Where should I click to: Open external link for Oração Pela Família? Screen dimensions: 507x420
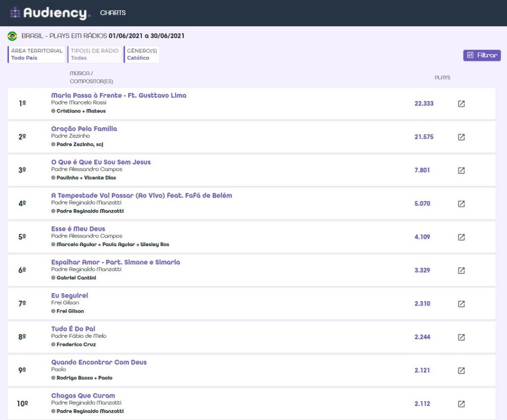461,137
